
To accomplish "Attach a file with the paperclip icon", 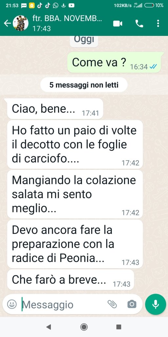I will (112, 304).
